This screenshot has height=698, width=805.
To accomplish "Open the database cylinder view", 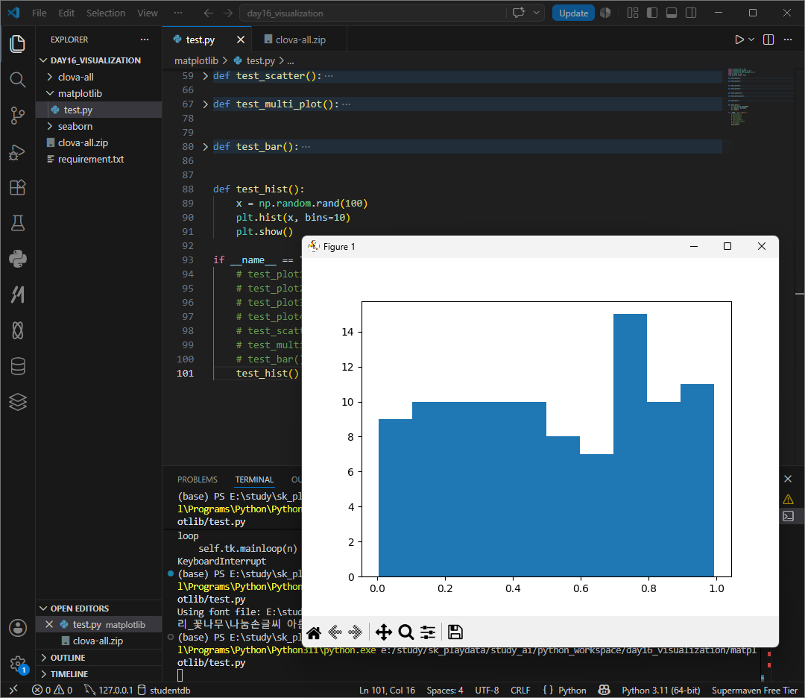I will pyautogui.click(x=17, y=366).
